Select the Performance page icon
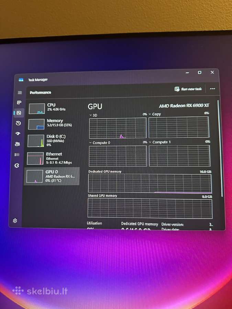The width and height of the screenshot is (232, 309). coord(19,113)
